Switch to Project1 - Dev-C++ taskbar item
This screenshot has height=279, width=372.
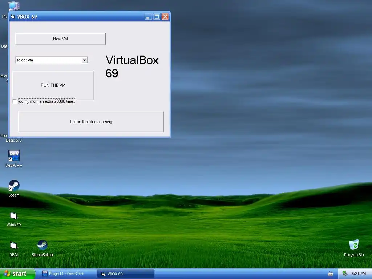(x=67, y=274)
